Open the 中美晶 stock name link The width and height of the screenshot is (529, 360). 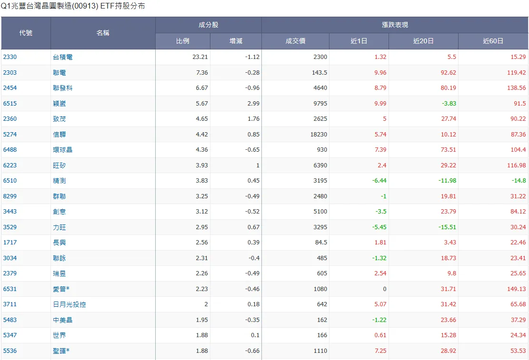click(x=63, y=320)
